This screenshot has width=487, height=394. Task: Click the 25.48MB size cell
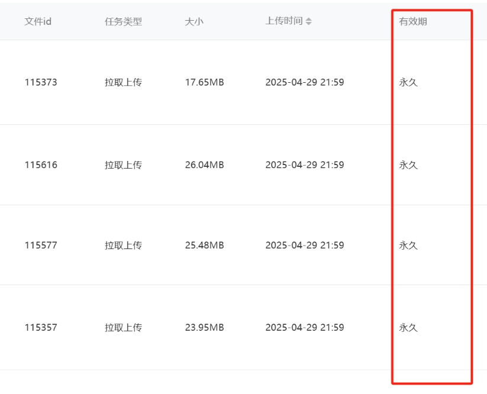pyautogui.click(x=204, y=246)
